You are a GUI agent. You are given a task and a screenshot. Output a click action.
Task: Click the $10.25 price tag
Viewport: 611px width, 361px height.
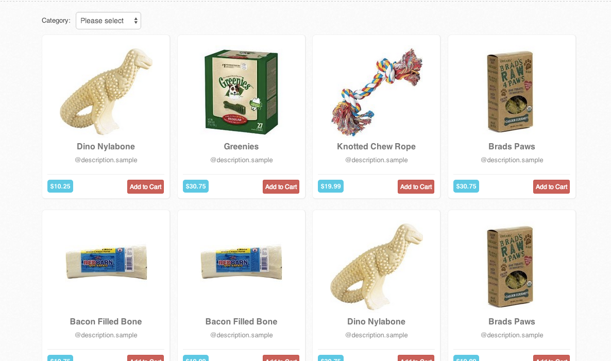pyautogui.click(x=60, y=186)
